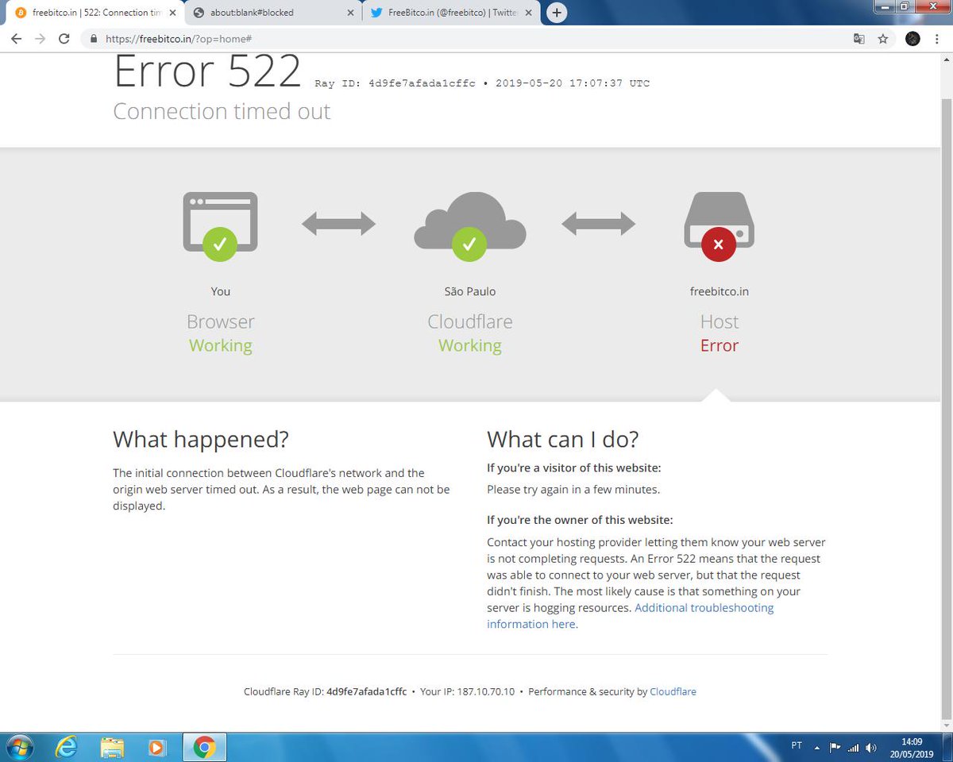Click the red 'Error' host status text
Image resolution: width=953 pixels, height=762 pixels.
click(720, 345)
